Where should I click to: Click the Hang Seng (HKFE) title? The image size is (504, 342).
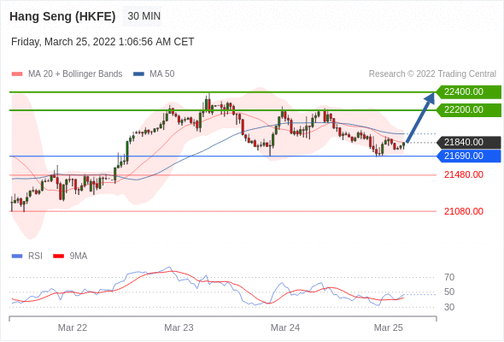click(62, 16)
